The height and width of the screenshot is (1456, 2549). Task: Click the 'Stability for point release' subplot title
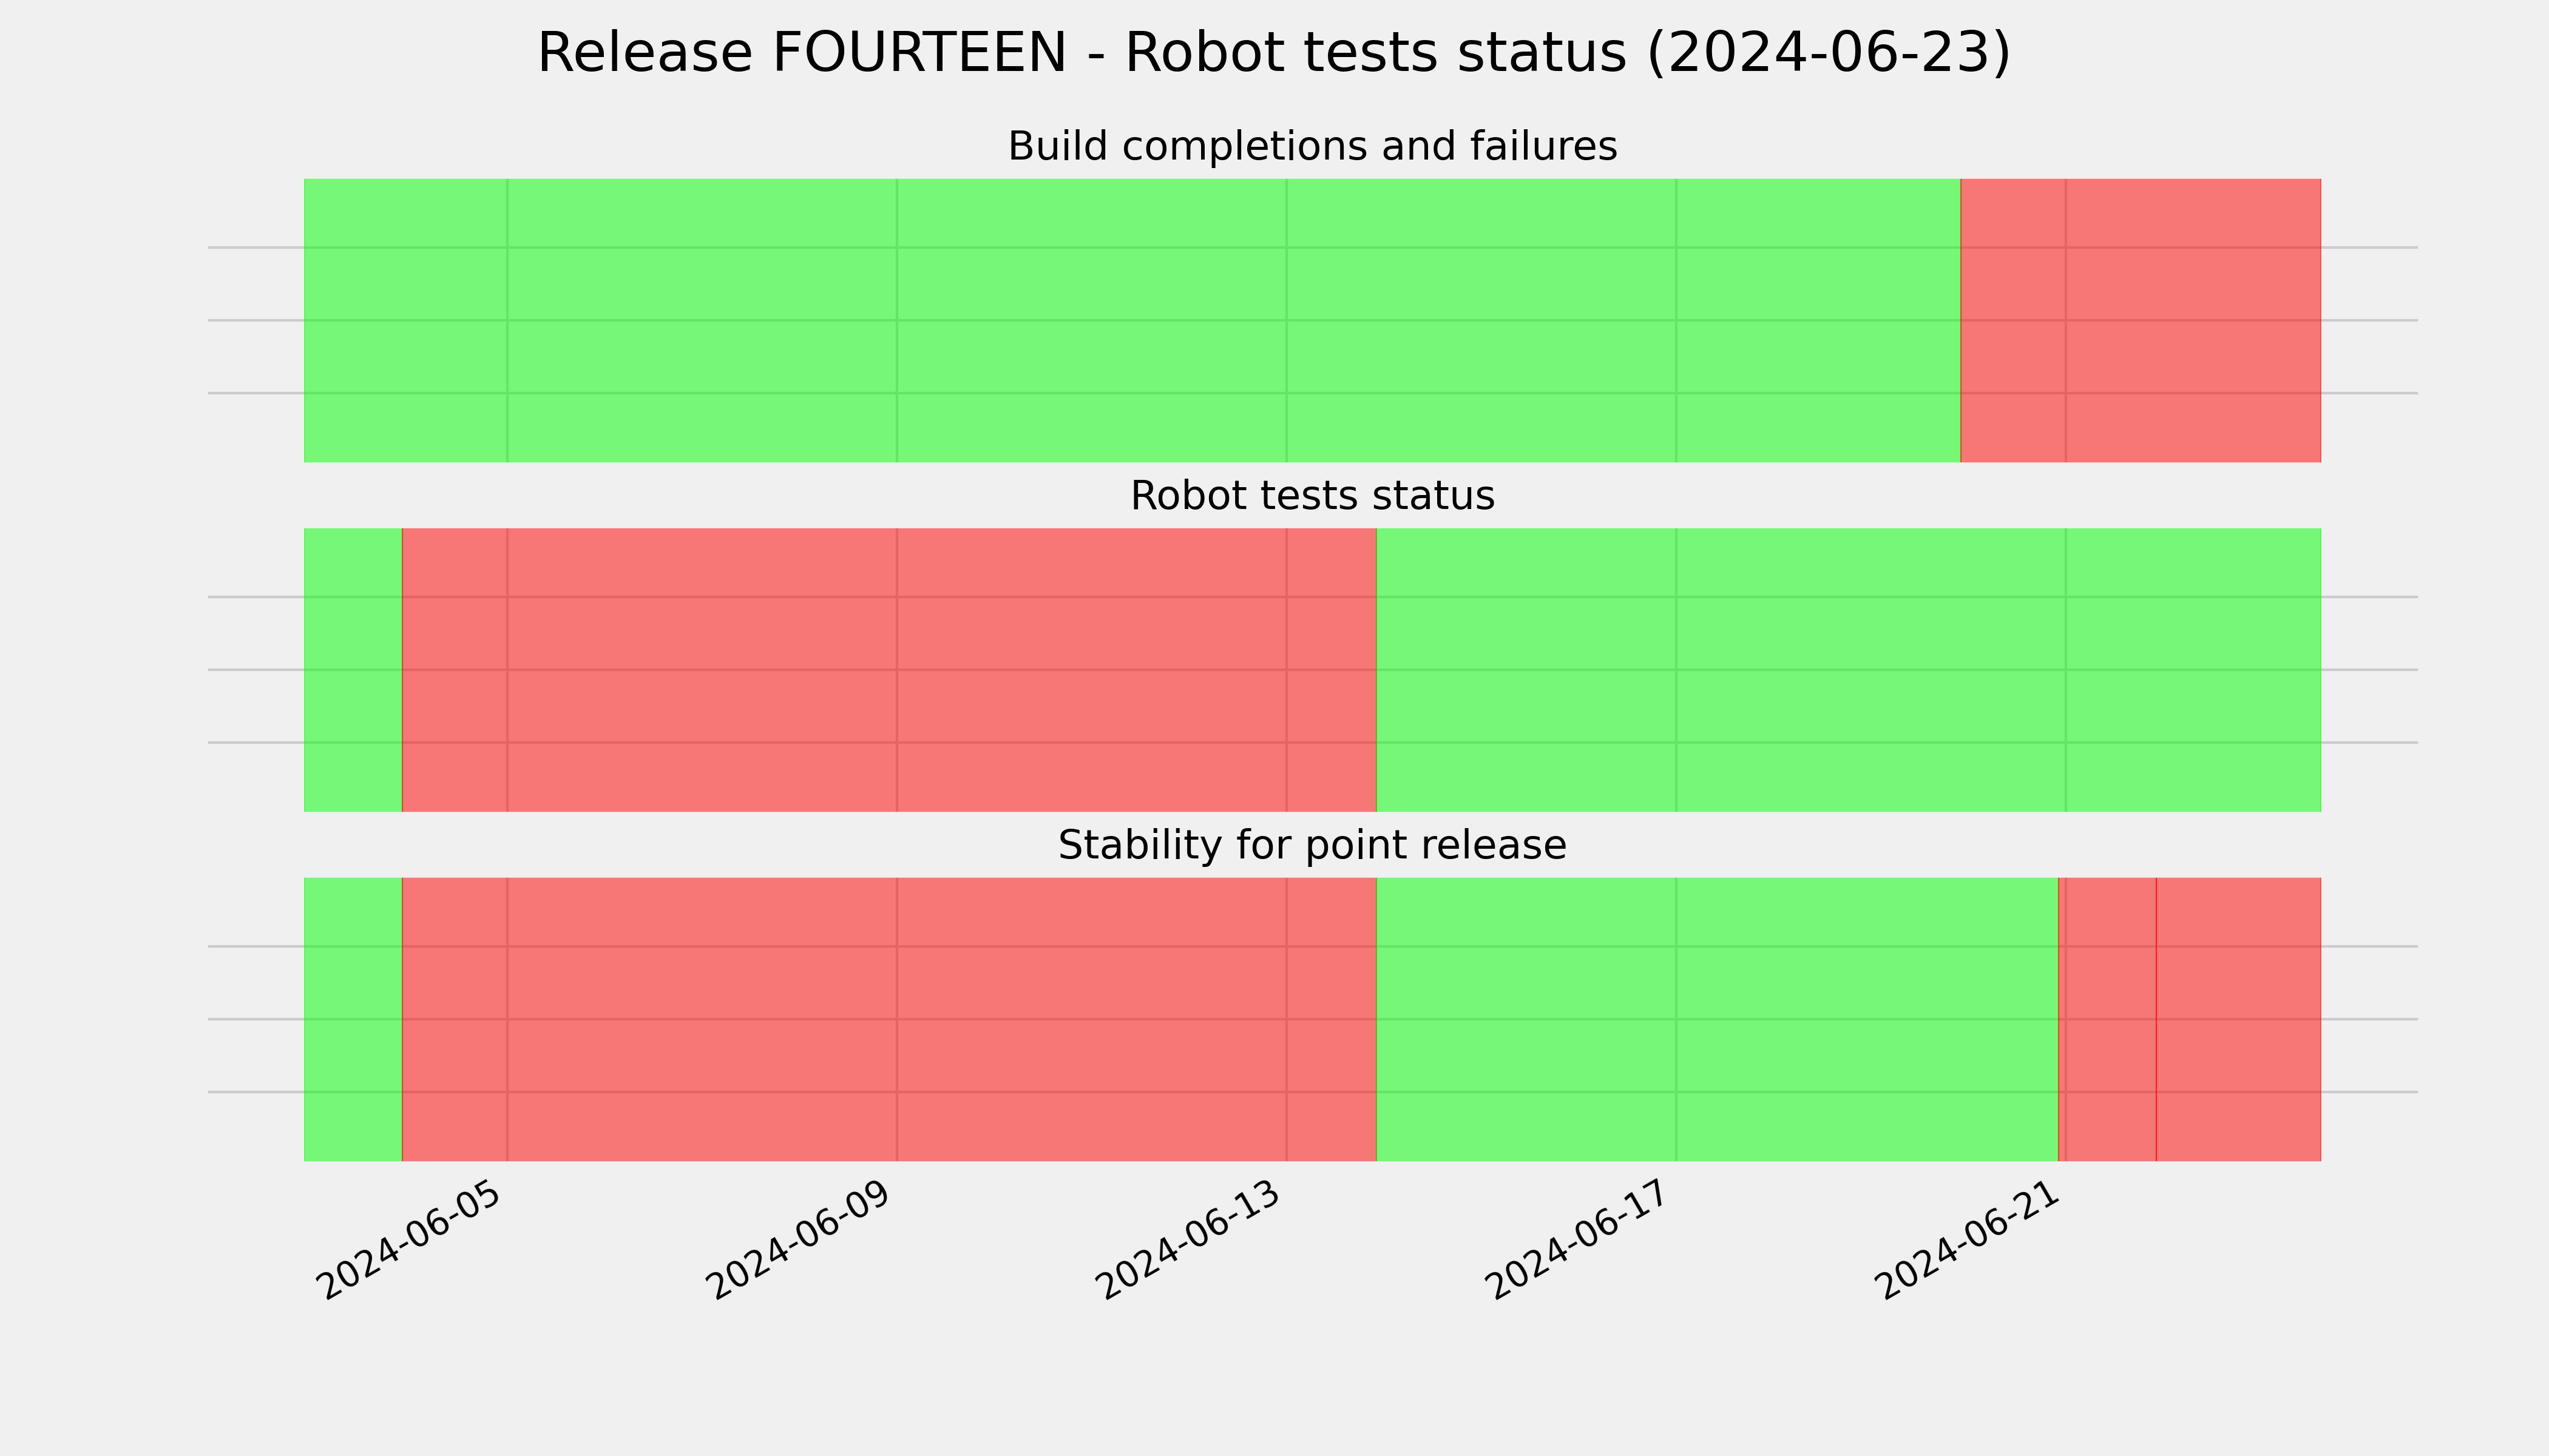(1312, 846)
